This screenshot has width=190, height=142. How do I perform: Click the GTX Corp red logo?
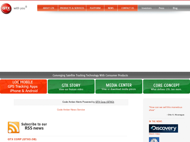click(6, 8)
